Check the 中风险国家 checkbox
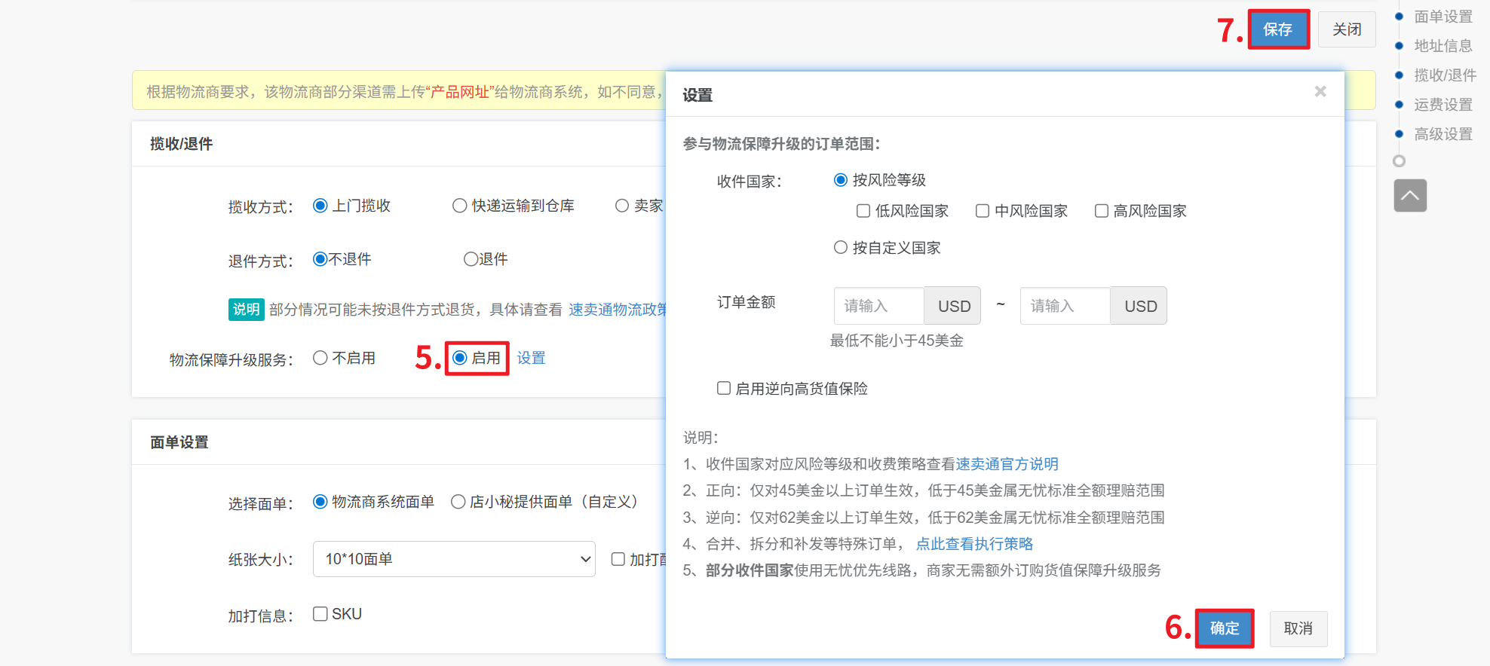The width and height of the screenshot is (1490, 666). click(x=983, y=211)
